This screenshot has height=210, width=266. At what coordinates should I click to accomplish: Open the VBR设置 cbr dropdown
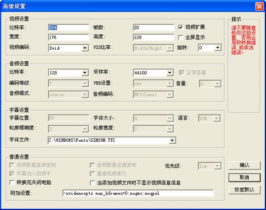(x=169, y=83)
